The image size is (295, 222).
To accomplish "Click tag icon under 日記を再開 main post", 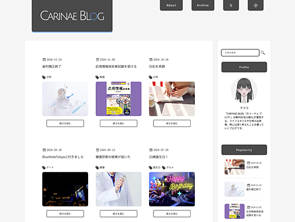I will pyautogui.click(x=151, y=77).
